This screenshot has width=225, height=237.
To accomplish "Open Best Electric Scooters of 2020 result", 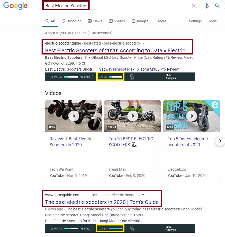I will coord(118,50).
